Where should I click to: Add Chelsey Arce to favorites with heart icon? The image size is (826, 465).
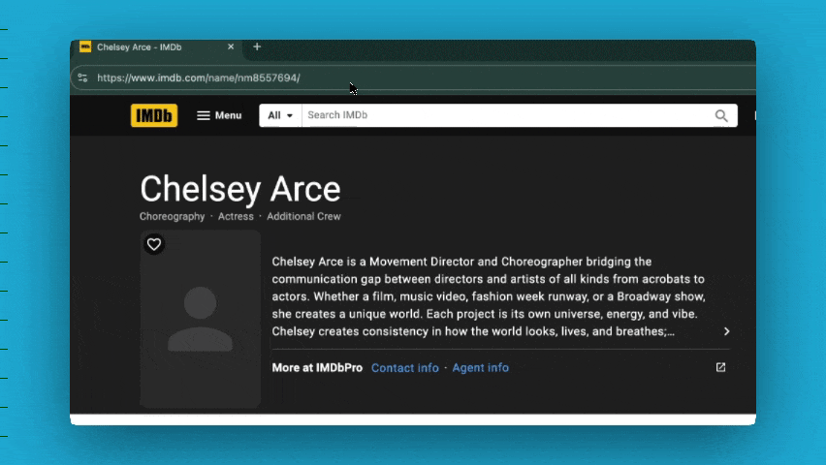[x=154, y=244]
